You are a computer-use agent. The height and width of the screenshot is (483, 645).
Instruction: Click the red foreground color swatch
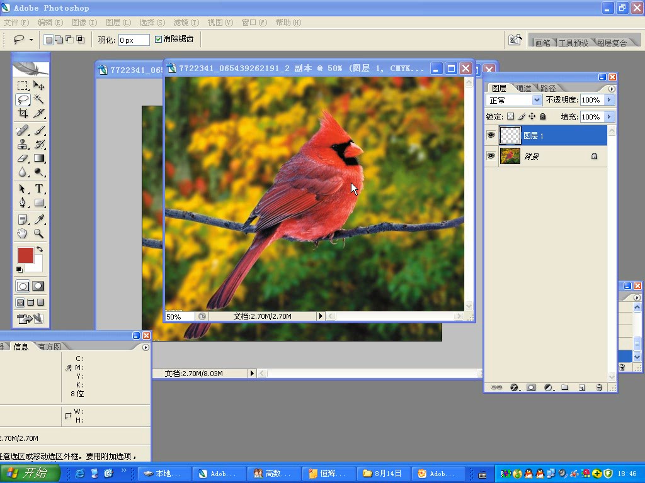(x=25, y=255)
